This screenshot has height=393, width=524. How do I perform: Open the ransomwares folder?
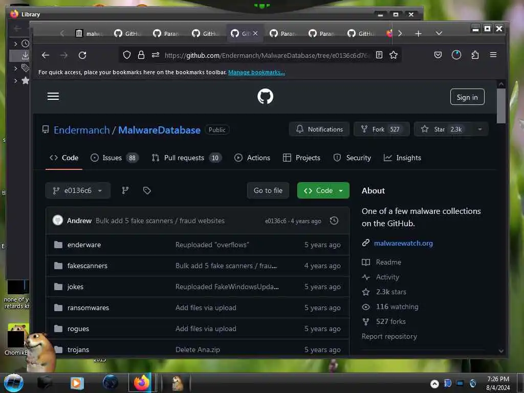(x=88, y=308)
